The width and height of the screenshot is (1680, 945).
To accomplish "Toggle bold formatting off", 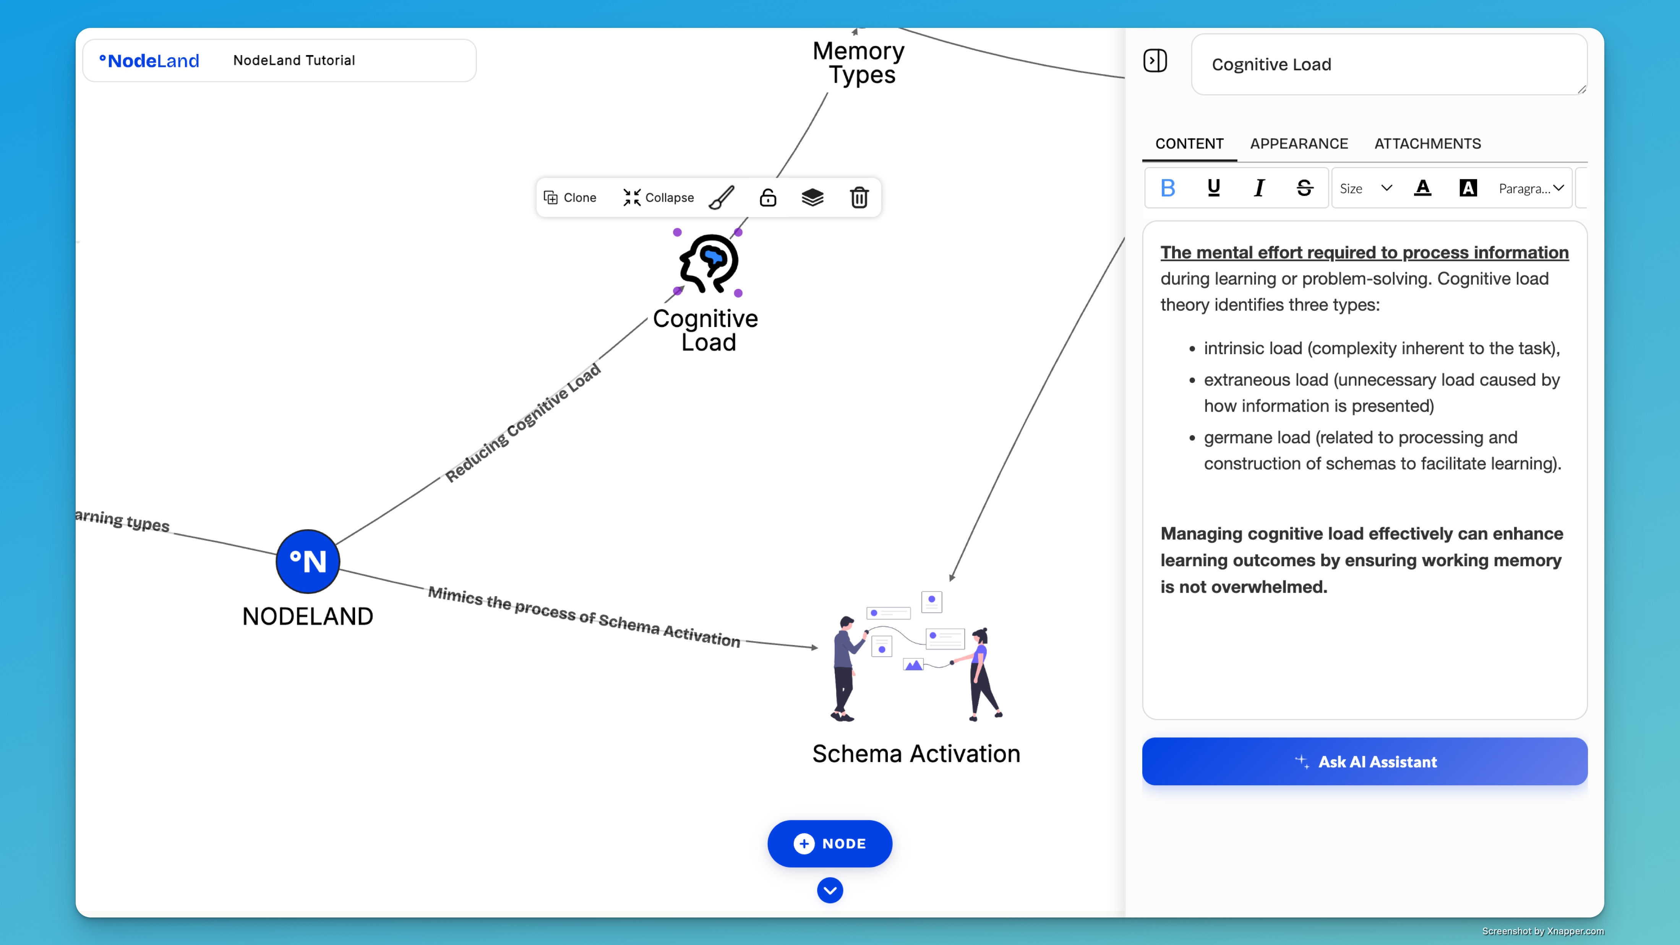I will tap(1168, 188).
